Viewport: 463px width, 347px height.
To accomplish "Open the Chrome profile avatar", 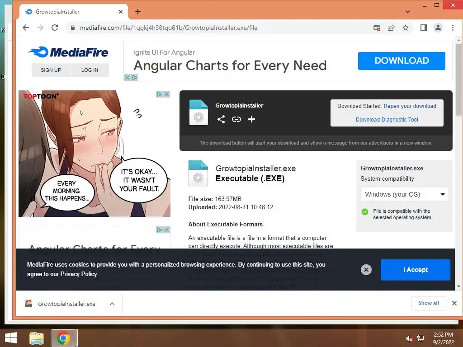I will [x=438, y=28].
